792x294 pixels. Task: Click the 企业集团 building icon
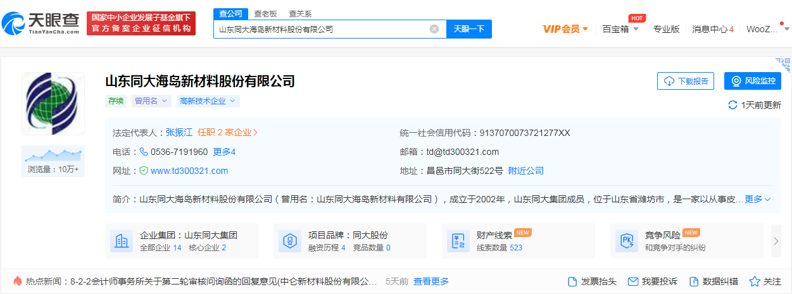[x=122, y=241]
